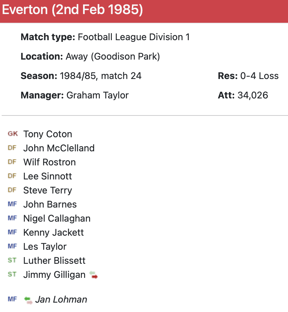The width and height of the screenshot is (288, 312).
Task: Click the DF icon beside Steve Terry
Action: click(x=12, y=190)
